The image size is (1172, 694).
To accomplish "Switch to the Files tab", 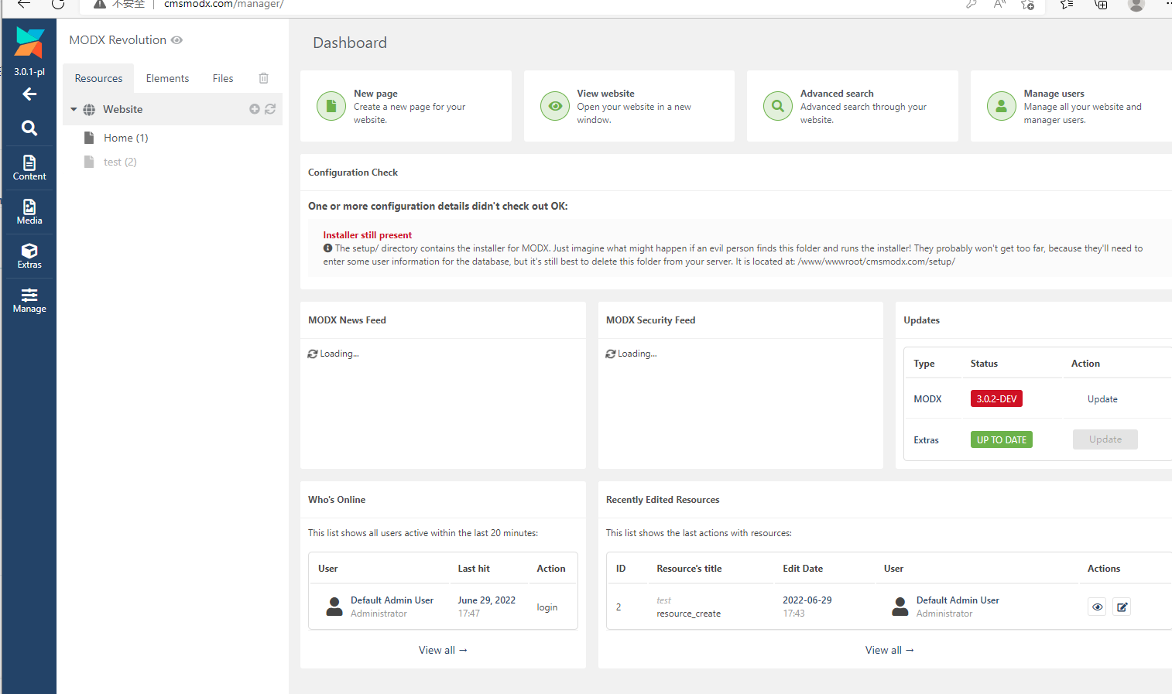I will click(x=223, y=78).
